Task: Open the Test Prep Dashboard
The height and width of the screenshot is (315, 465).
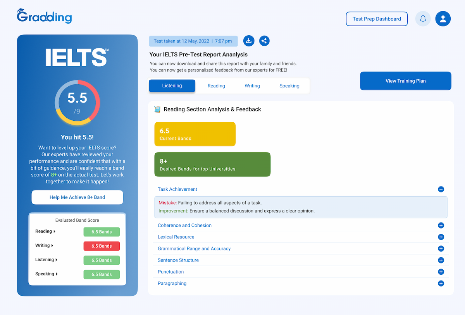Action: [377, 19]
